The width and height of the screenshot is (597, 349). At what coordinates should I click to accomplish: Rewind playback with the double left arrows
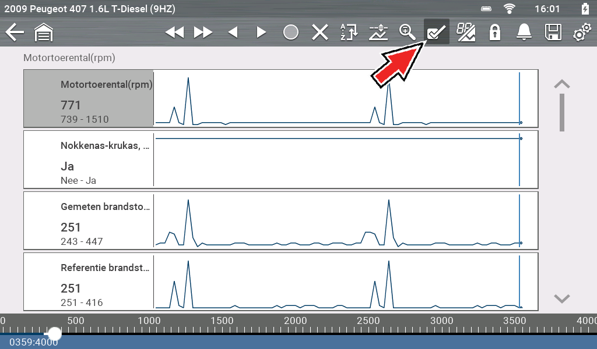[x=174, y=32]
